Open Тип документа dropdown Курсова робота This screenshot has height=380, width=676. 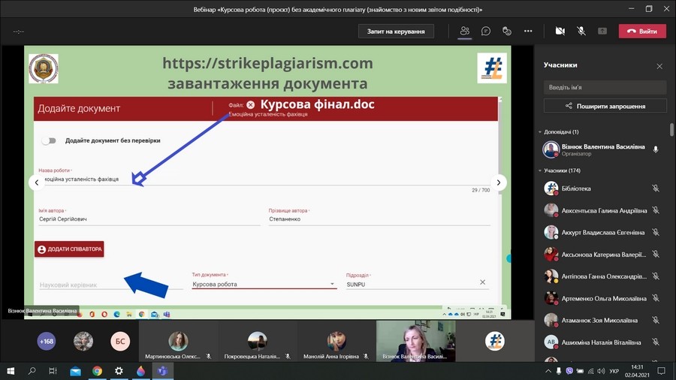click(264, 284)
